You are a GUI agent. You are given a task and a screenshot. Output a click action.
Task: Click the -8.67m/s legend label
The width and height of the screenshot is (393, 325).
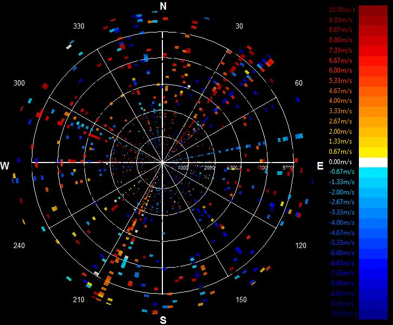(342, 294)
